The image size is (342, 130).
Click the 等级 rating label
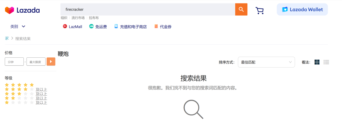pos(9,78)
